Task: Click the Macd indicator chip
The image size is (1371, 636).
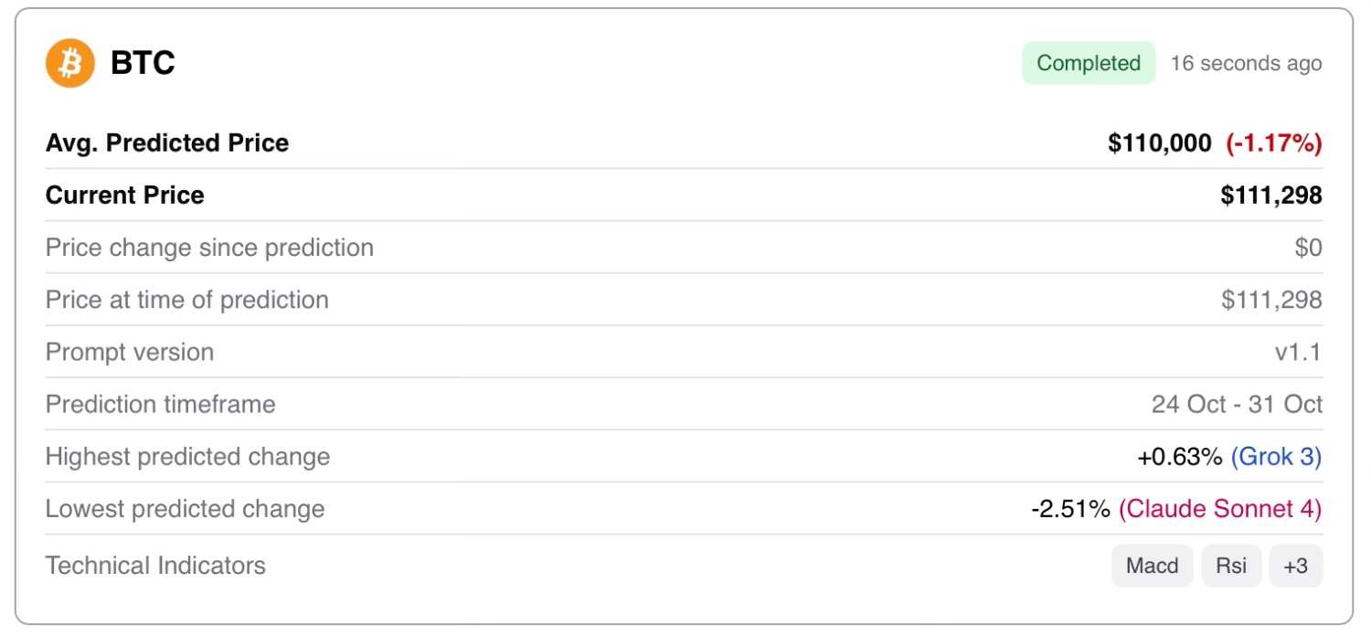Action: 1152,566
